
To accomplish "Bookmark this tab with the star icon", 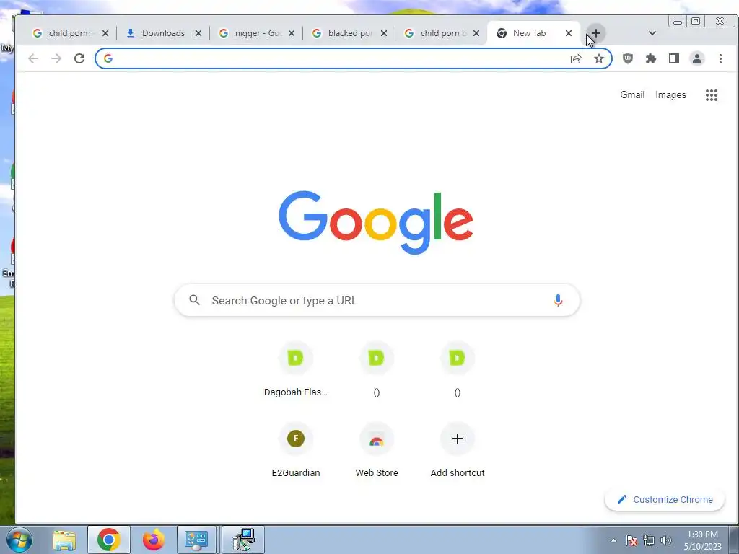I will pyautogui.click(x=598, y=58).
